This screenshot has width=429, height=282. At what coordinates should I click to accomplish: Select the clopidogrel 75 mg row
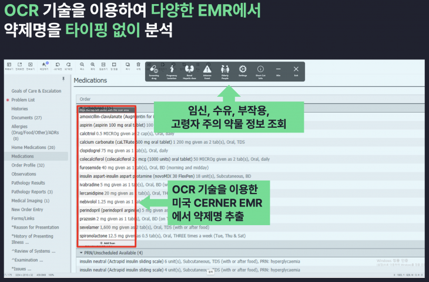pos(250,151)
